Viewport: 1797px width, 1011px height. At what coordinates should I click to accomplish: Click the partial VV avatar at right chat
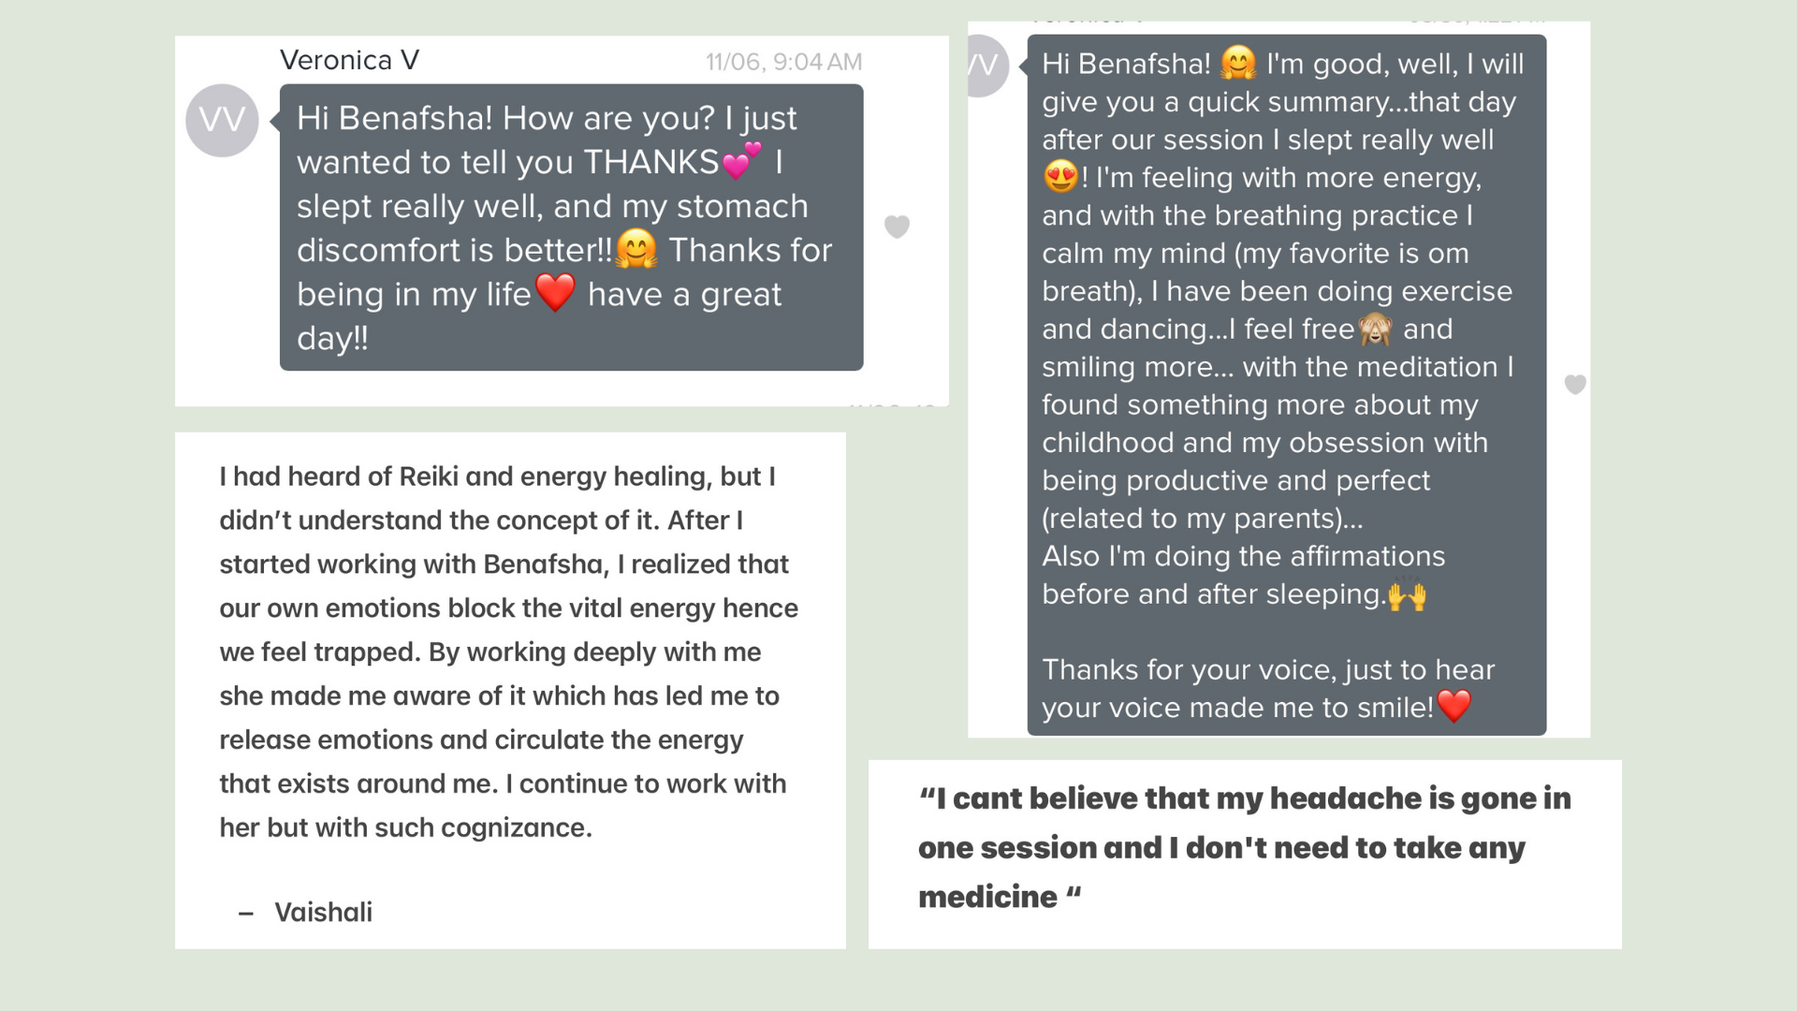pyautogui.click(x=988, y=66)
